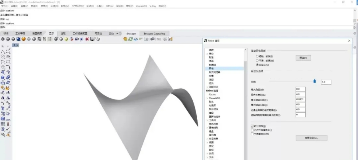Choose the text object tool in left toolbar
Viewport: 358px width, 160px height.
coord(3,108)
